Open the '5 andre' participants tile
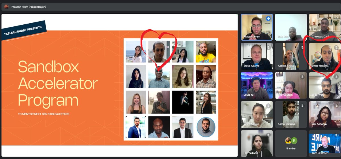The image size is (341, 159). pos(291,143)
